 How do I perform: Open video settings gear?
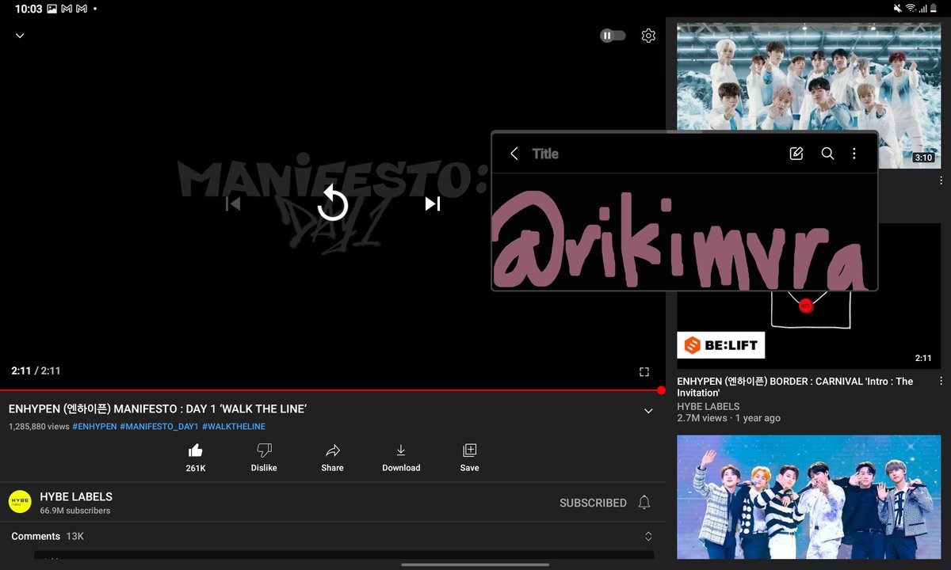tap(648, 36)
